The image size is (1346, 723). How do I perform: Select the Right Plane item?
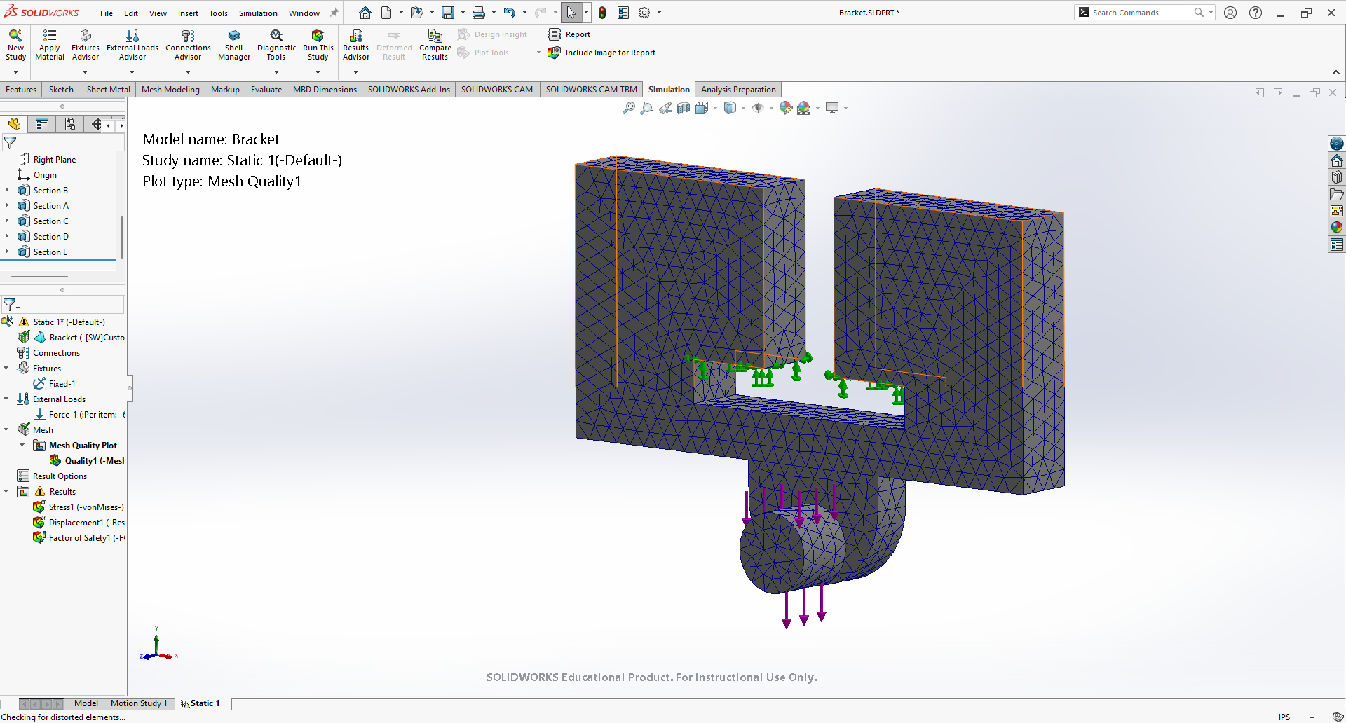[47, 159]
